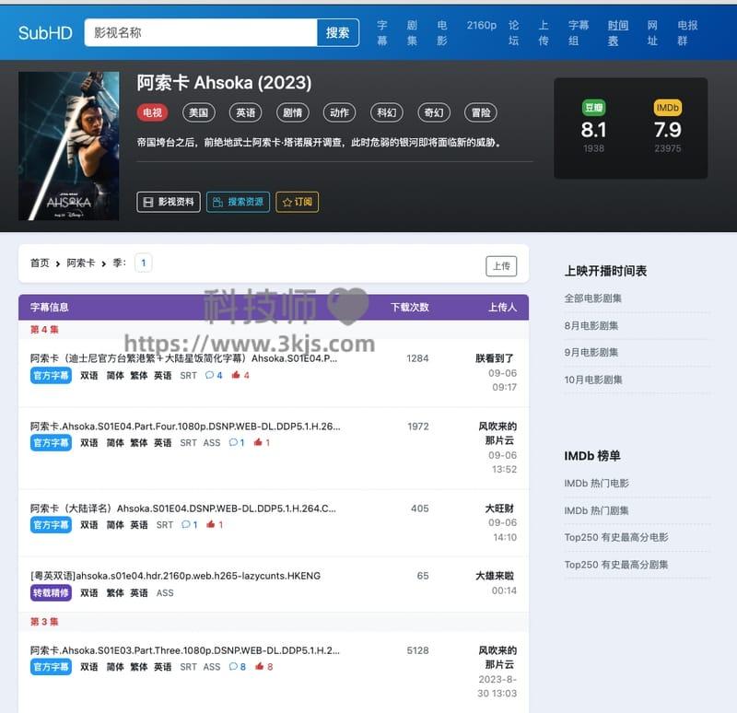
Task: Open the 剧集 nav item
Action: click(412, 33)
